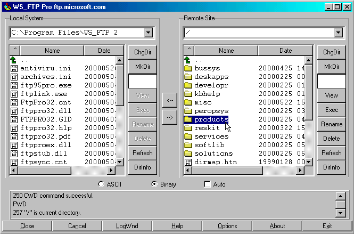354x234 pixels.
Task: Open the Options dialog
Action: (x=227, y=226)
